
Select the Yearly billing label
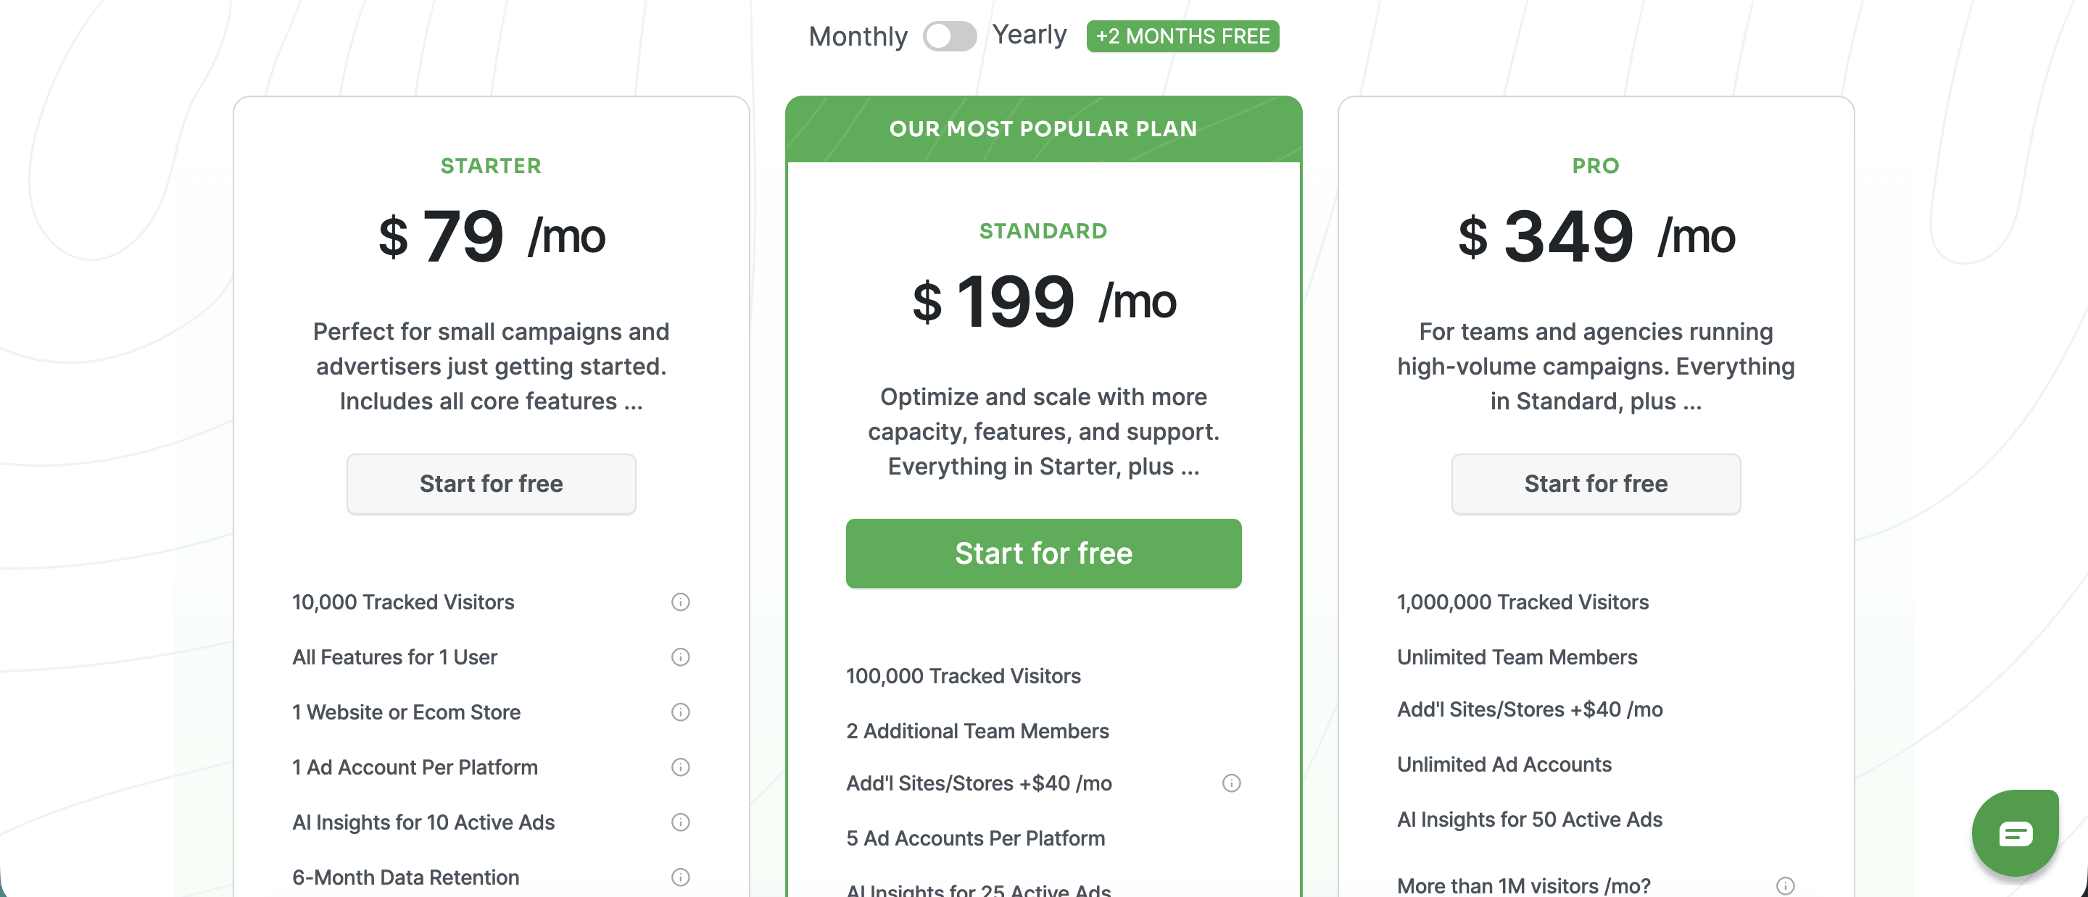[x=1029, y=35]
